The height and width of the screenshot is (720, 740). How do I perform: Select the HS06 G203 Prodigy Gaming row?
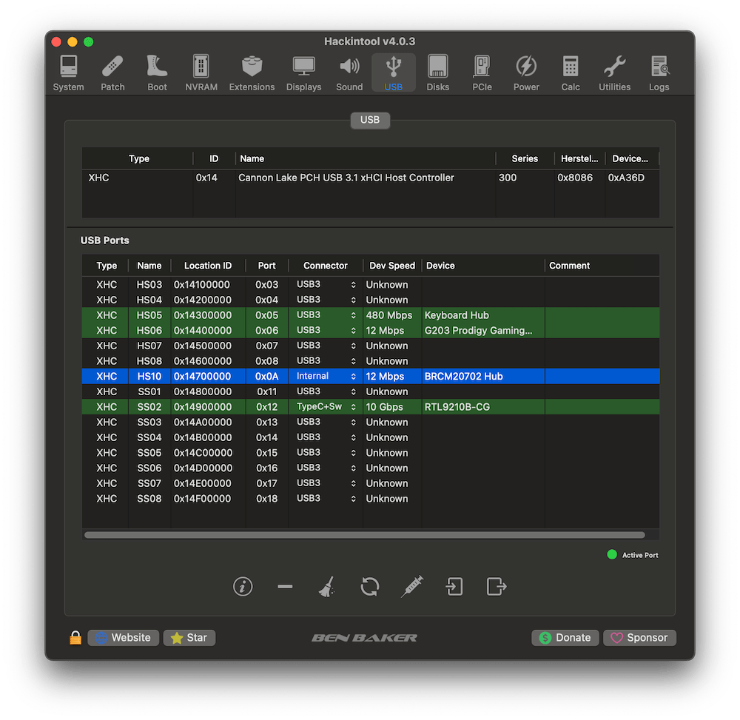coord(478,331)
